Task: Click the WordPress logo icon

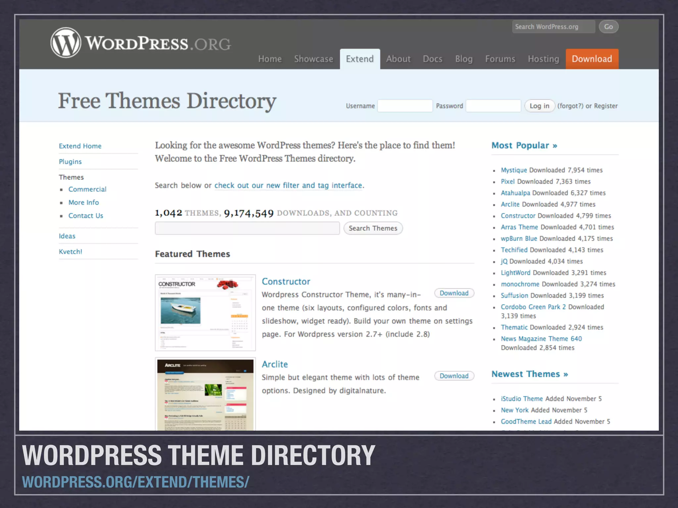Action: coord(66,43)
